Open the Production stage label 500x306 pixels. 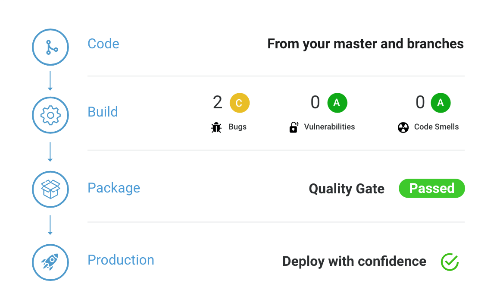coord(121,260)
